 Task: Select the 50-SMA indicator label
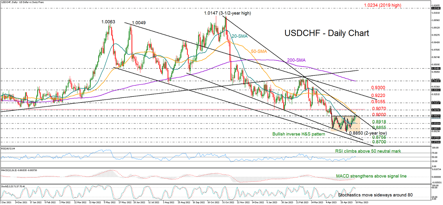[x=259, y=52]
